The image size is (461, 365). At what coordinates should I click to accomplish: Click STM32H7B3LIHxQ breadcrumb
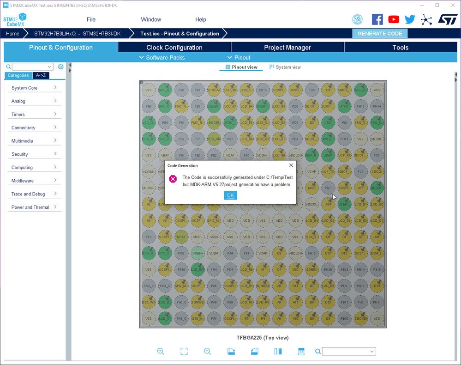tap(78, 34)
